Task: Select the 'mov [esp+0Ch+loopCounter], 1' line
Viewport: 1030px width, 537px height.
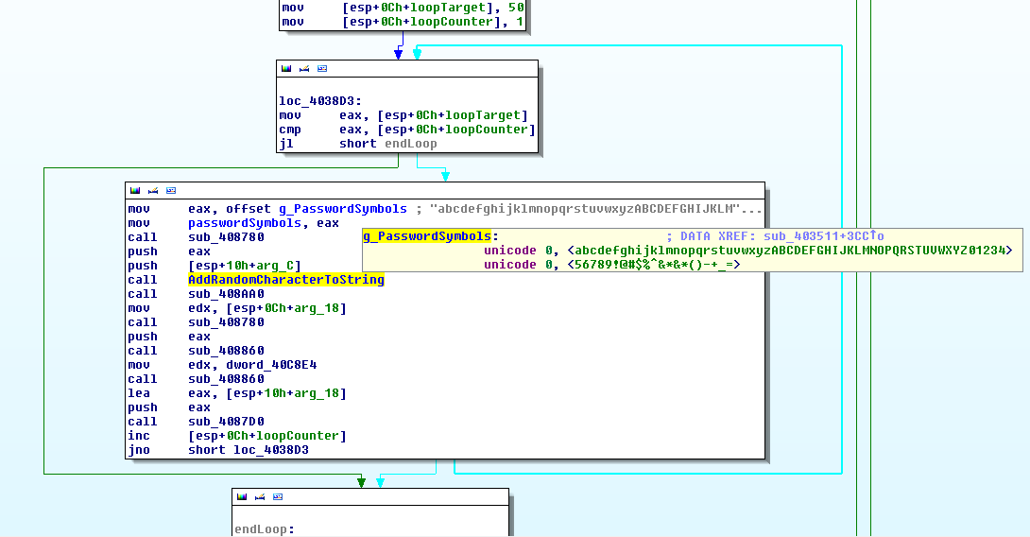Action: tap(403, 22)
